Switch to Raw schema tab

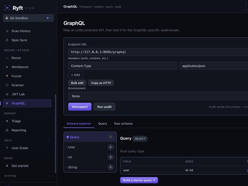coord(123,124)
